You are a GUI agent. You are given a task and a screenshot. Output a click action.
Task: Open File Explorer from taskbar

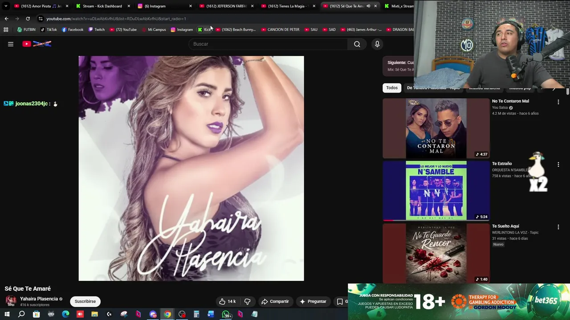(x=94, y=314)
